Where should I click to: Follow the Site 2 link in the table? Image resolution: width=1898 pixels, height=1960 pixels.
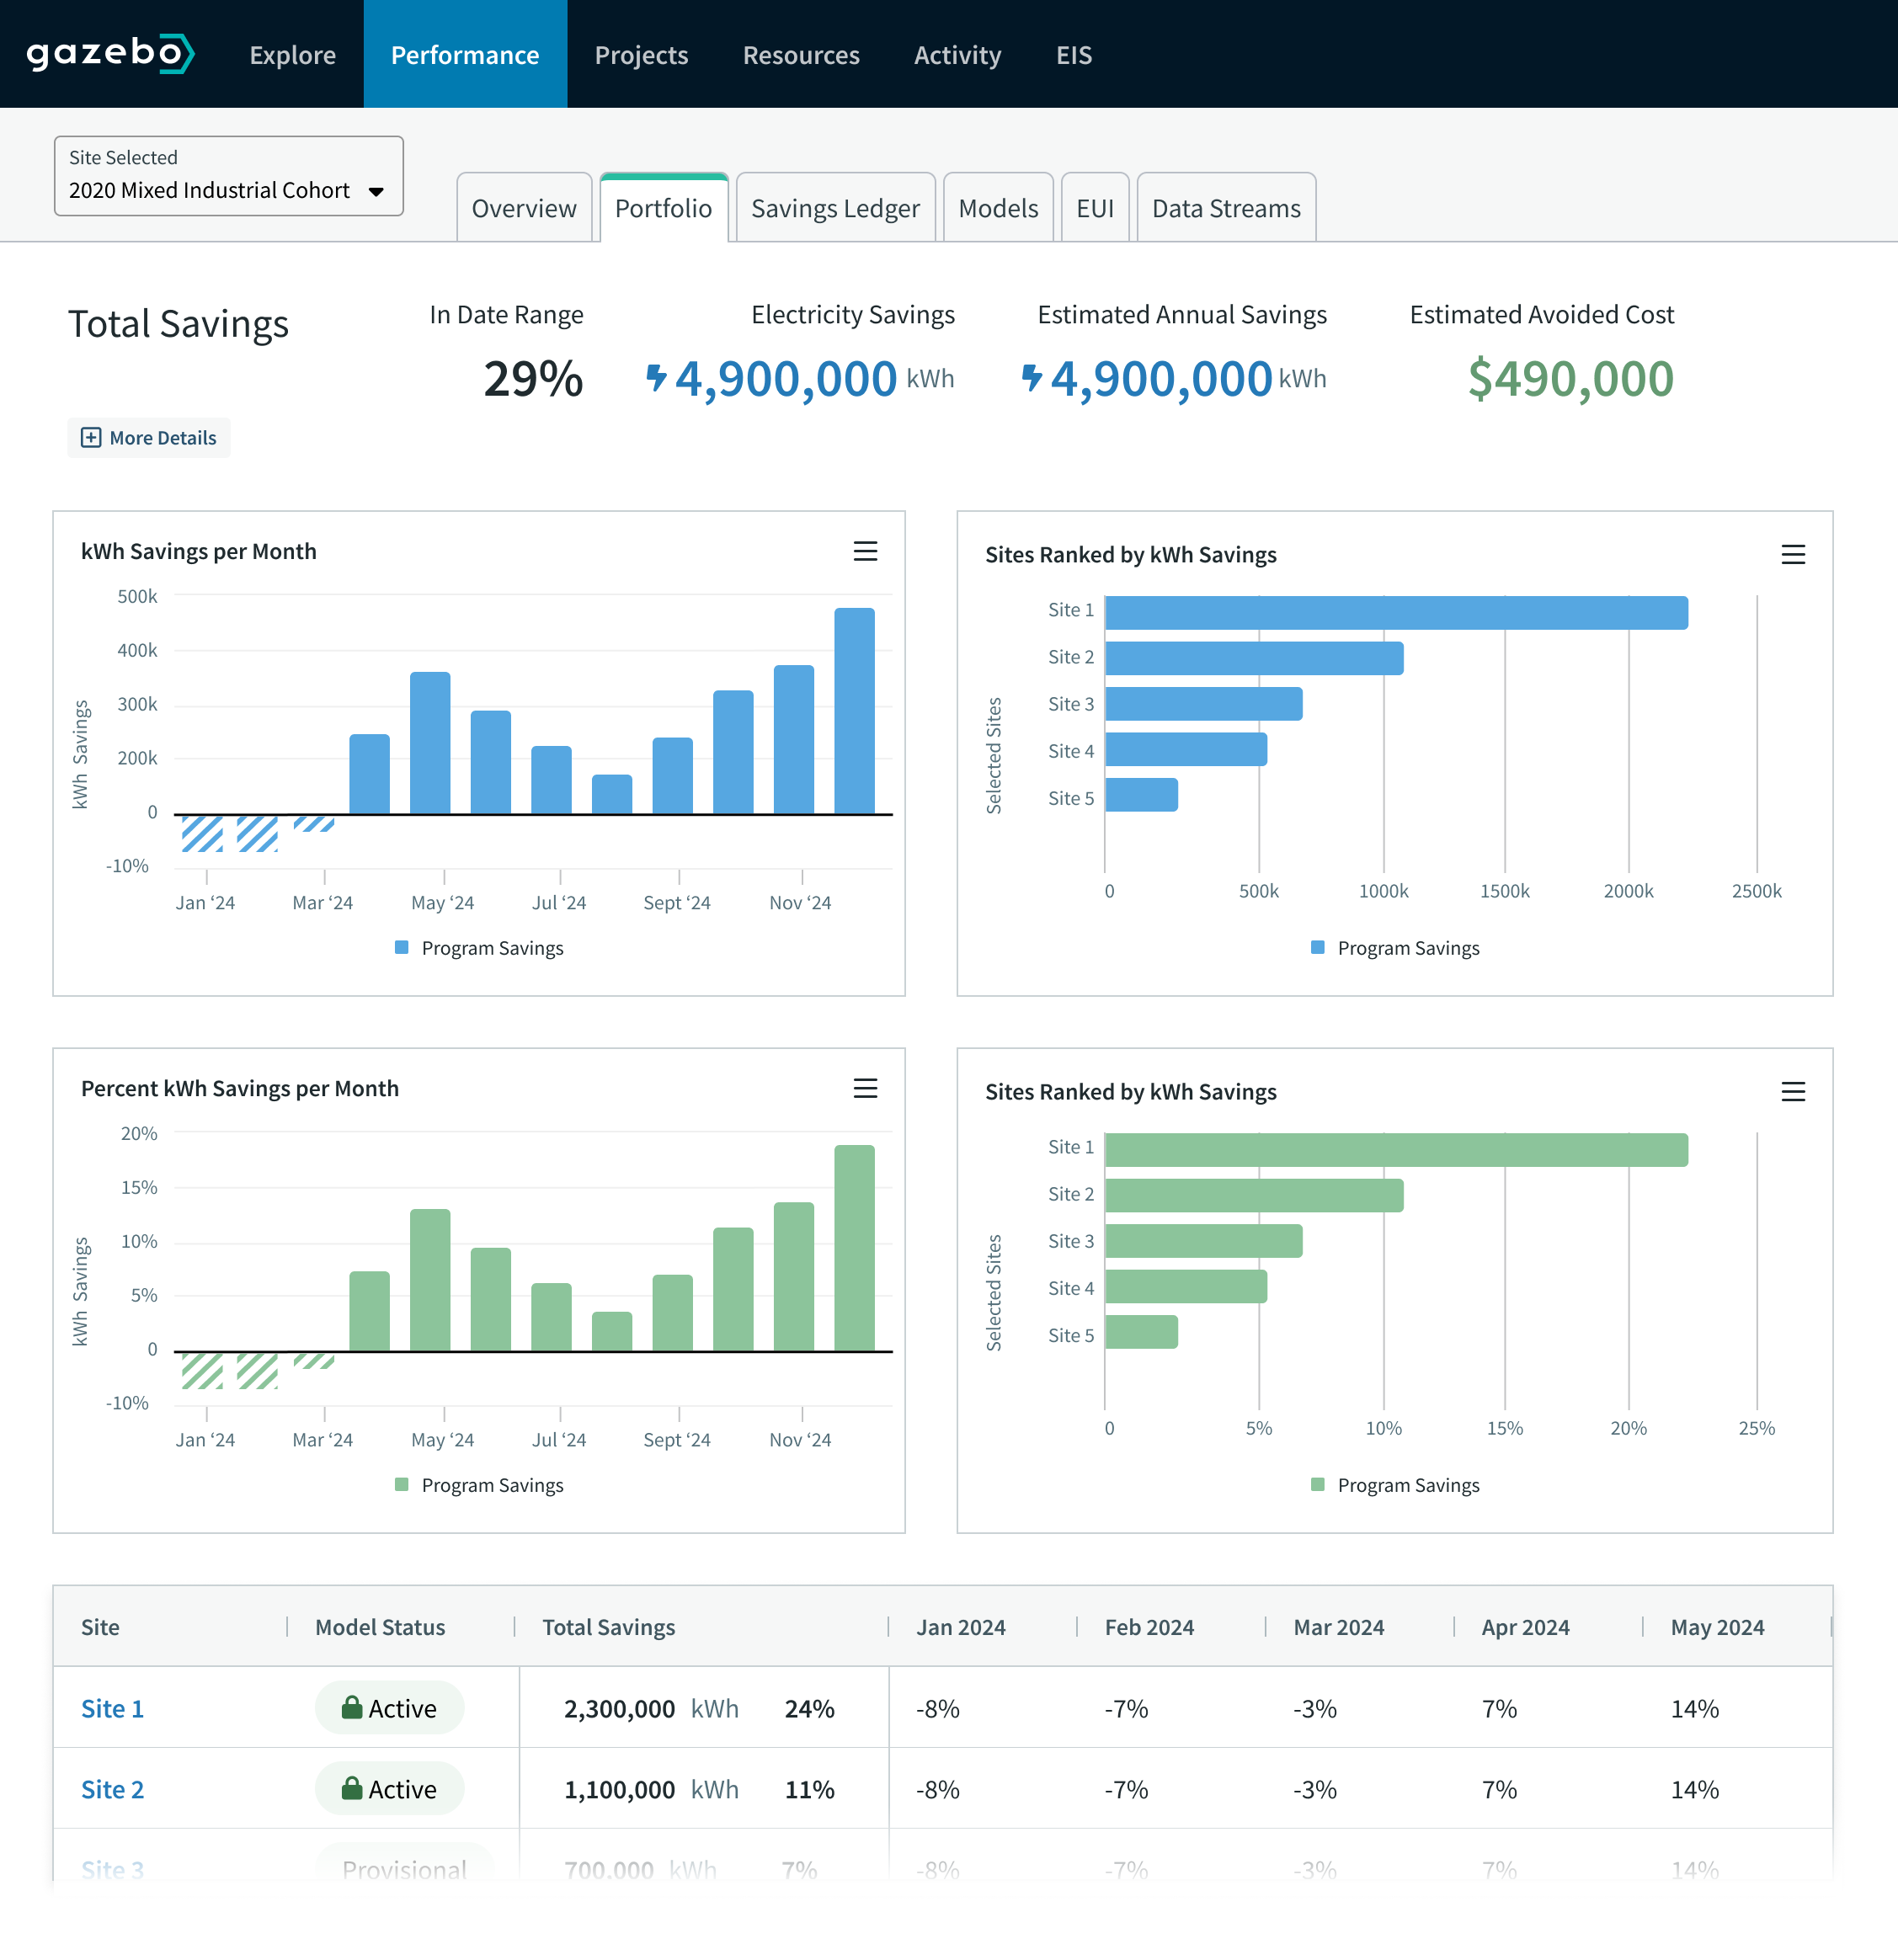[x=111, y=1789]
